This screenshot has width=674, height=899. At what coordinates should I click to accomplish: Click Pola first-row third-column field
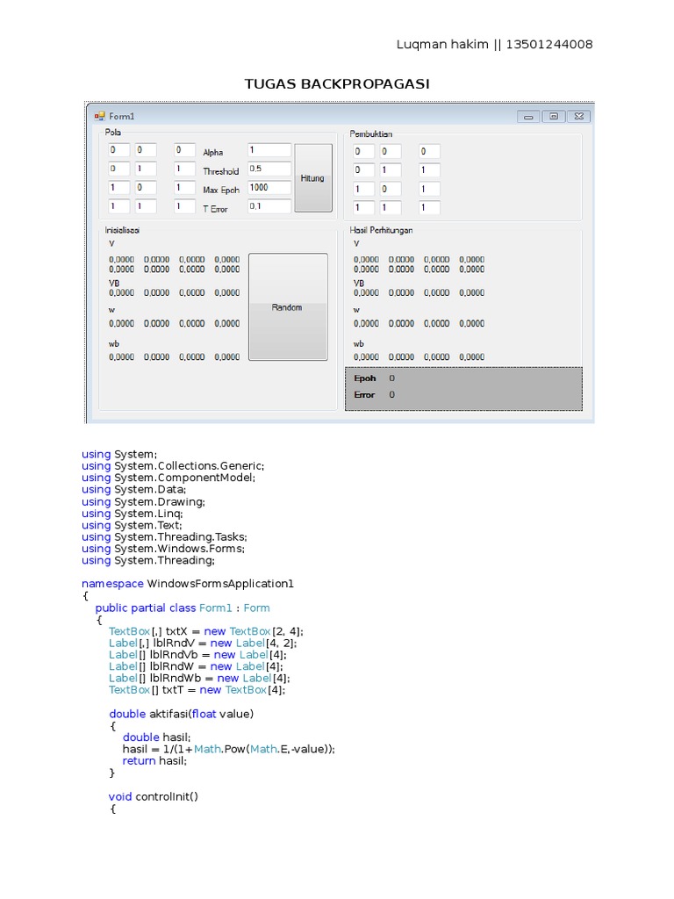point(184,150)
